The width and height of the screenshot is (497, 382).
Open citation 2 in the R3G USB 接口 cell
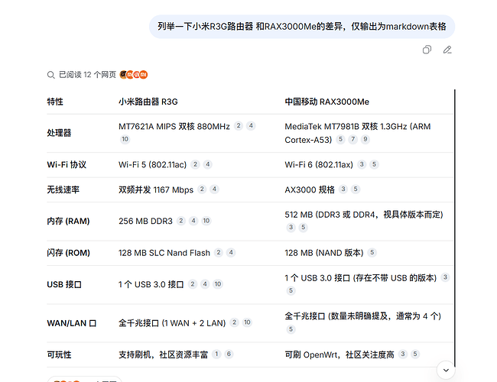(x=193, y=284)
